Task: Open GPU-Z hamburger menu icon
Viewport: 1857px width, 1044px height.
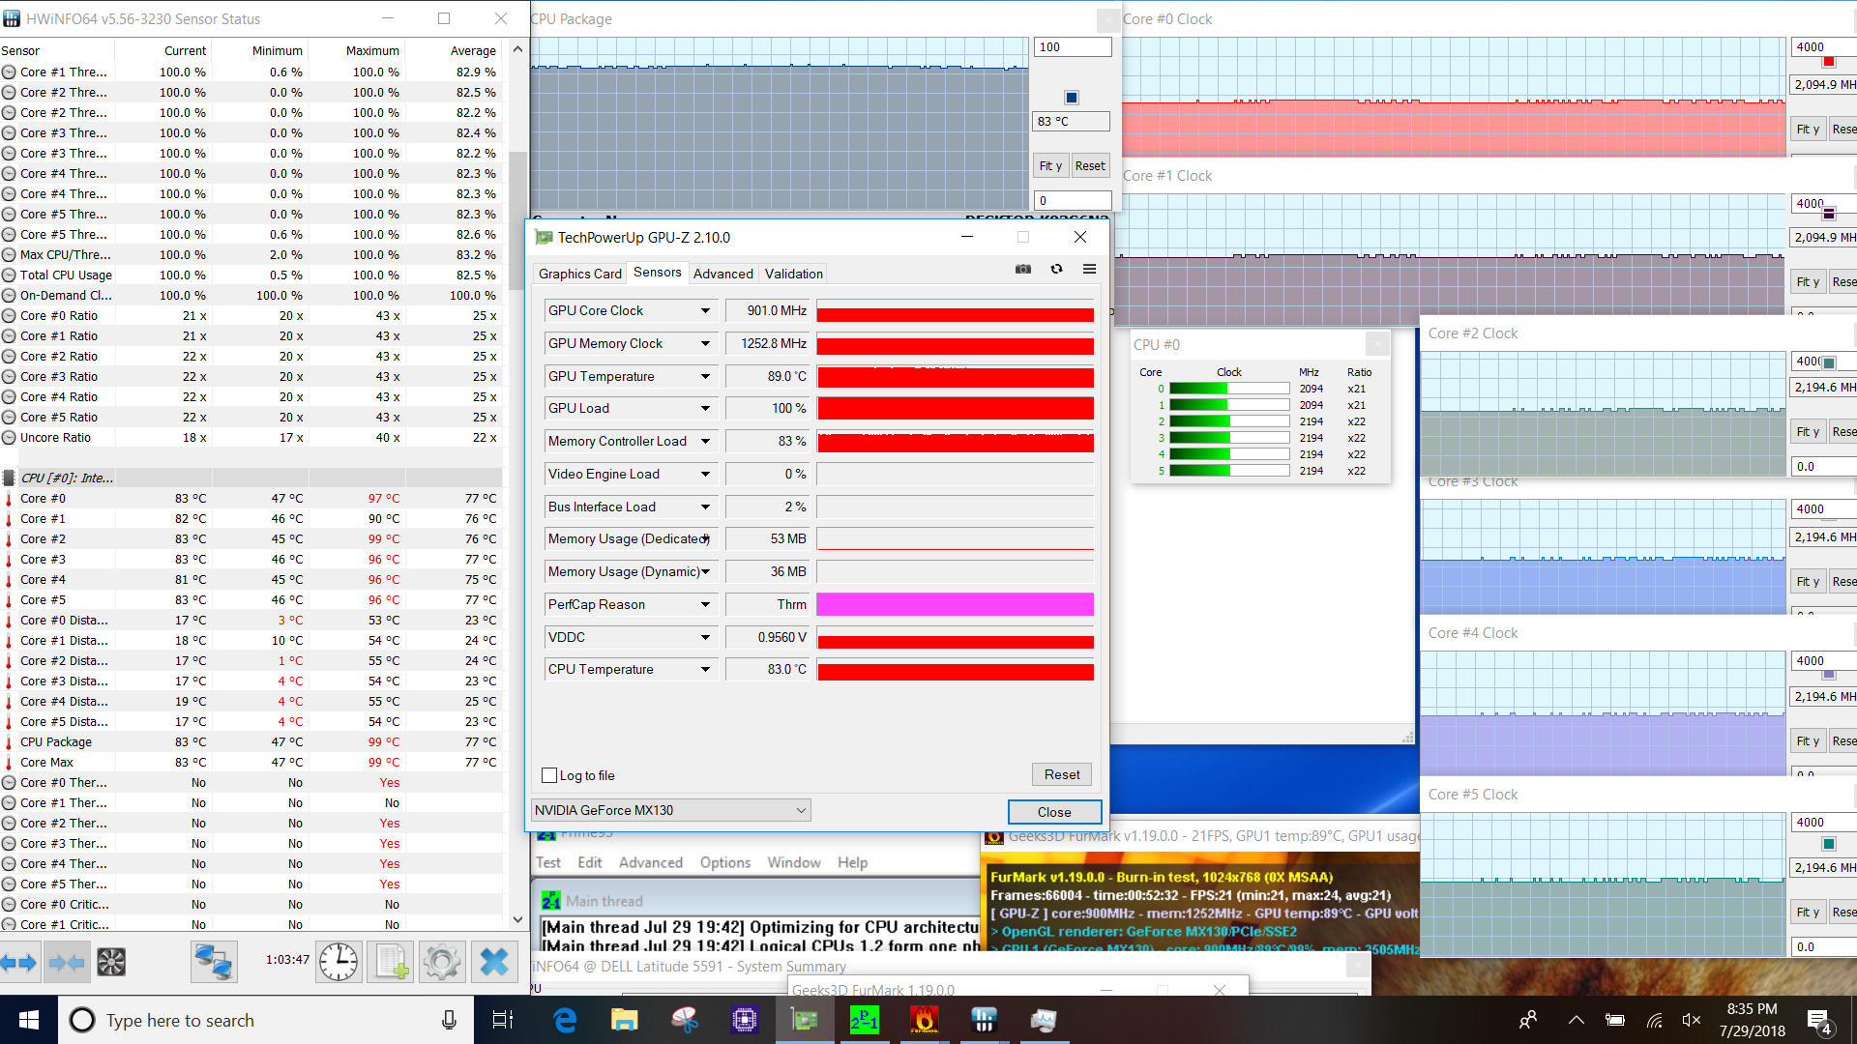Action: click(x=1089, y=270)
